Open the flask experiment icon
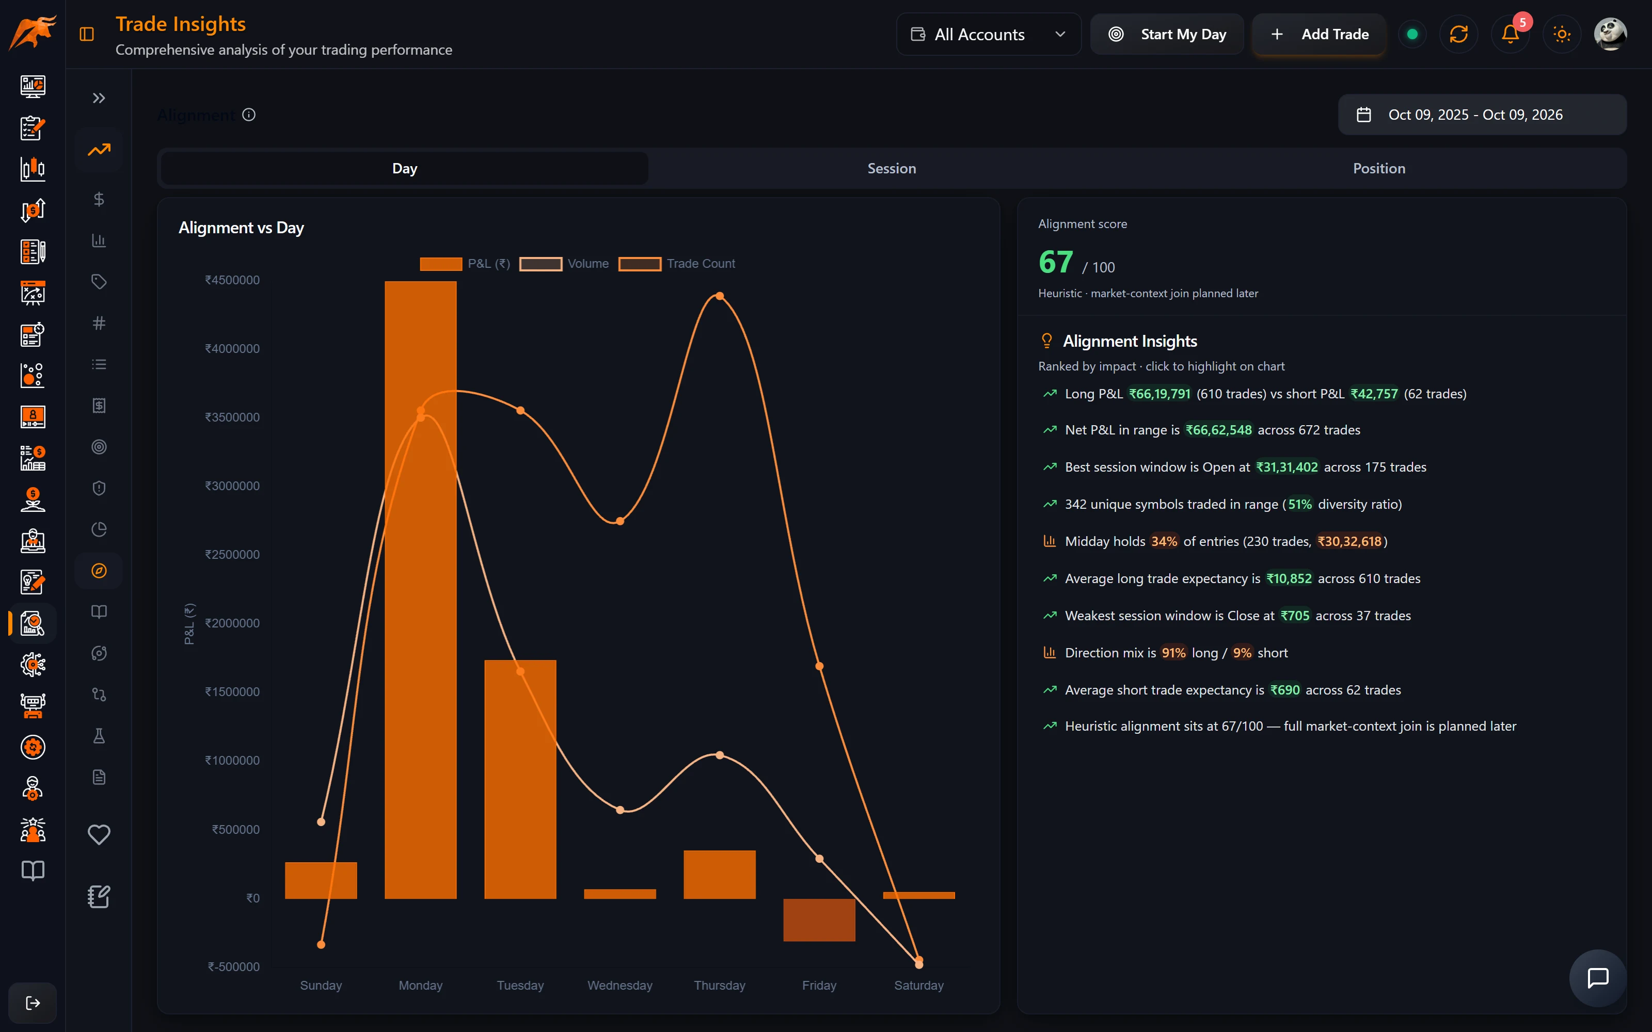This screenshot has height=1032, width=1652. point(99,736)
